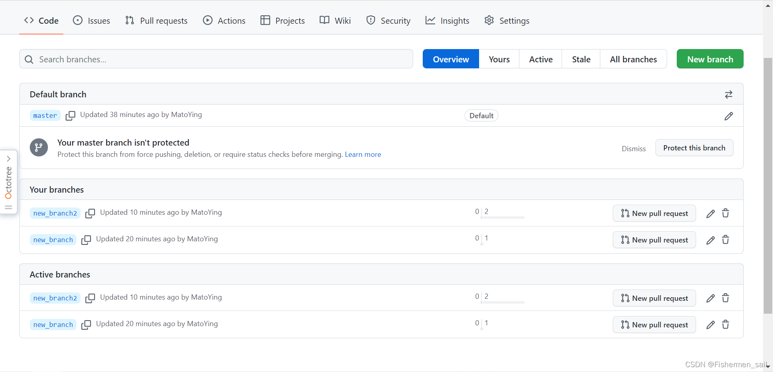Screen dimensions: 773x372
Task: Create a New branch
Action: pos(710,59)
